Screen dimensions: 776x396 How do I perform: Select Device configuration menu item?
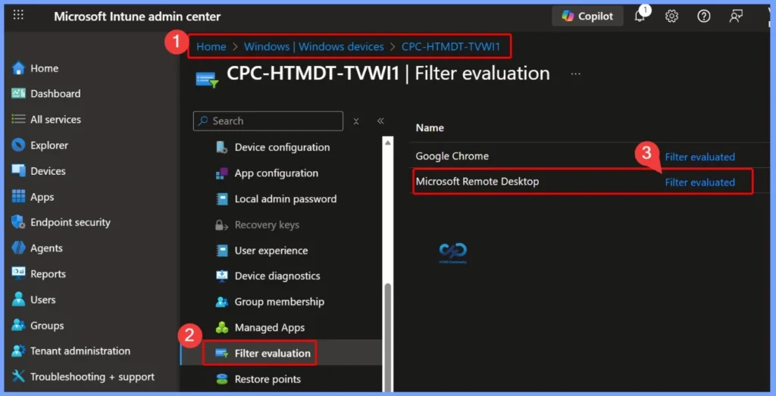tap(282, 148)
